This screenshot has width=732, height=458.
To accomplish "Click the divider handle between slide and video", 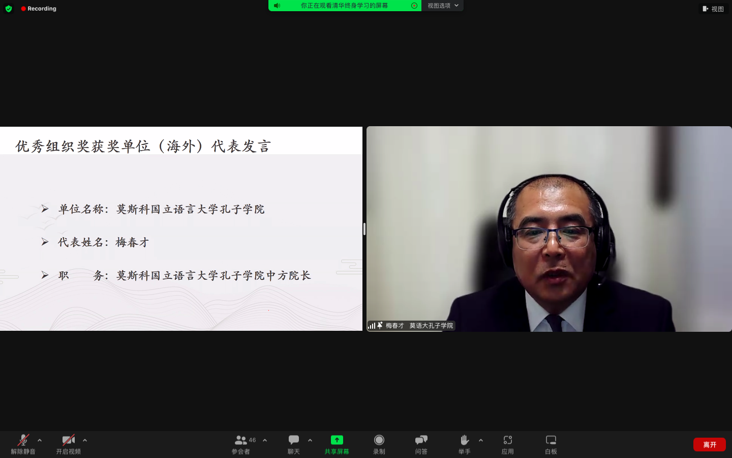I will pos(364,229).
